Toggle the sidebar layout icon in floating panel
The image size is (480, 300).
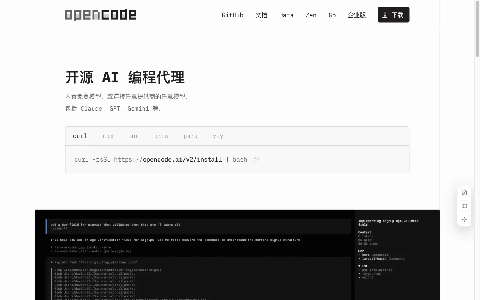click(464, 206)
